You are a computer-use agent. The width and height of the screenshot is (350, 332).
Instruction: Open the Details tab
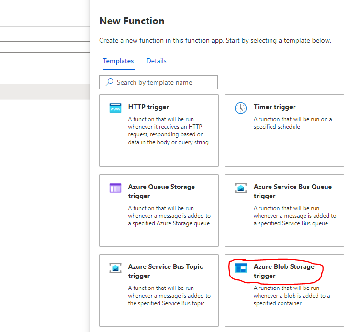pos(157,61)
